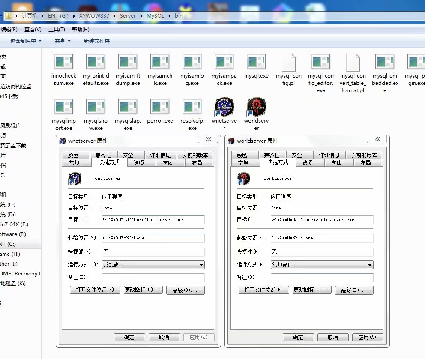Viewport: 425px width, 359px height.
Task: Click the 目标 field in wnetserver properties
Action: click(x=153, y=220)
